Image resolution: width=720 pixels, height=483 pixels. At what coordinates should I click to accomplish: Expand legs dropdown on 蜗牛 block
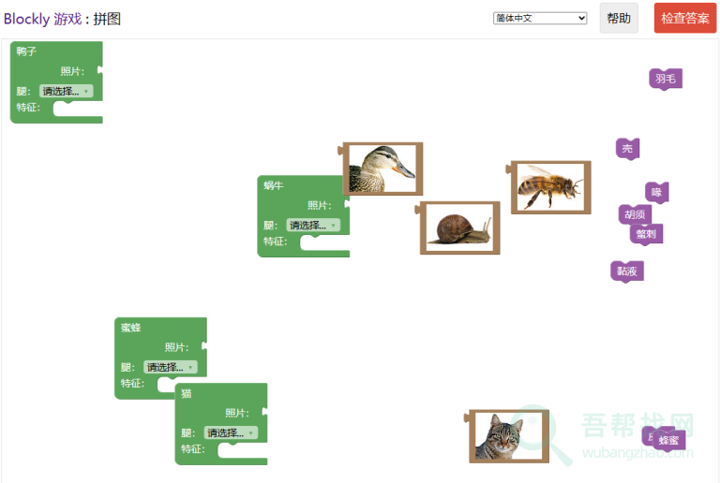[313, 225]
